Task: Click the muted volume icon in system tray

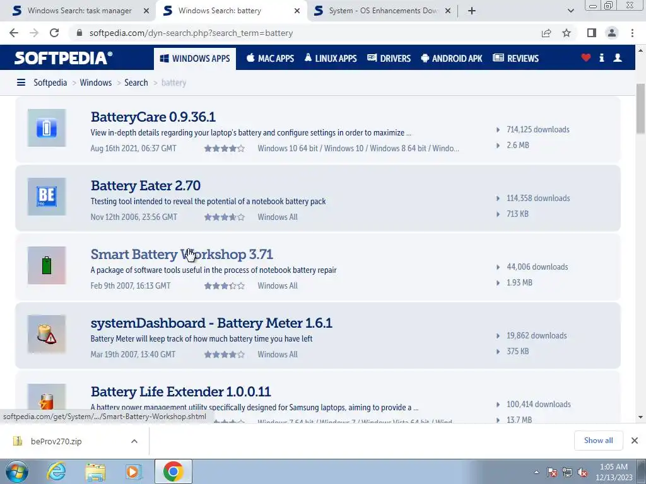Action: pos(582,472)
